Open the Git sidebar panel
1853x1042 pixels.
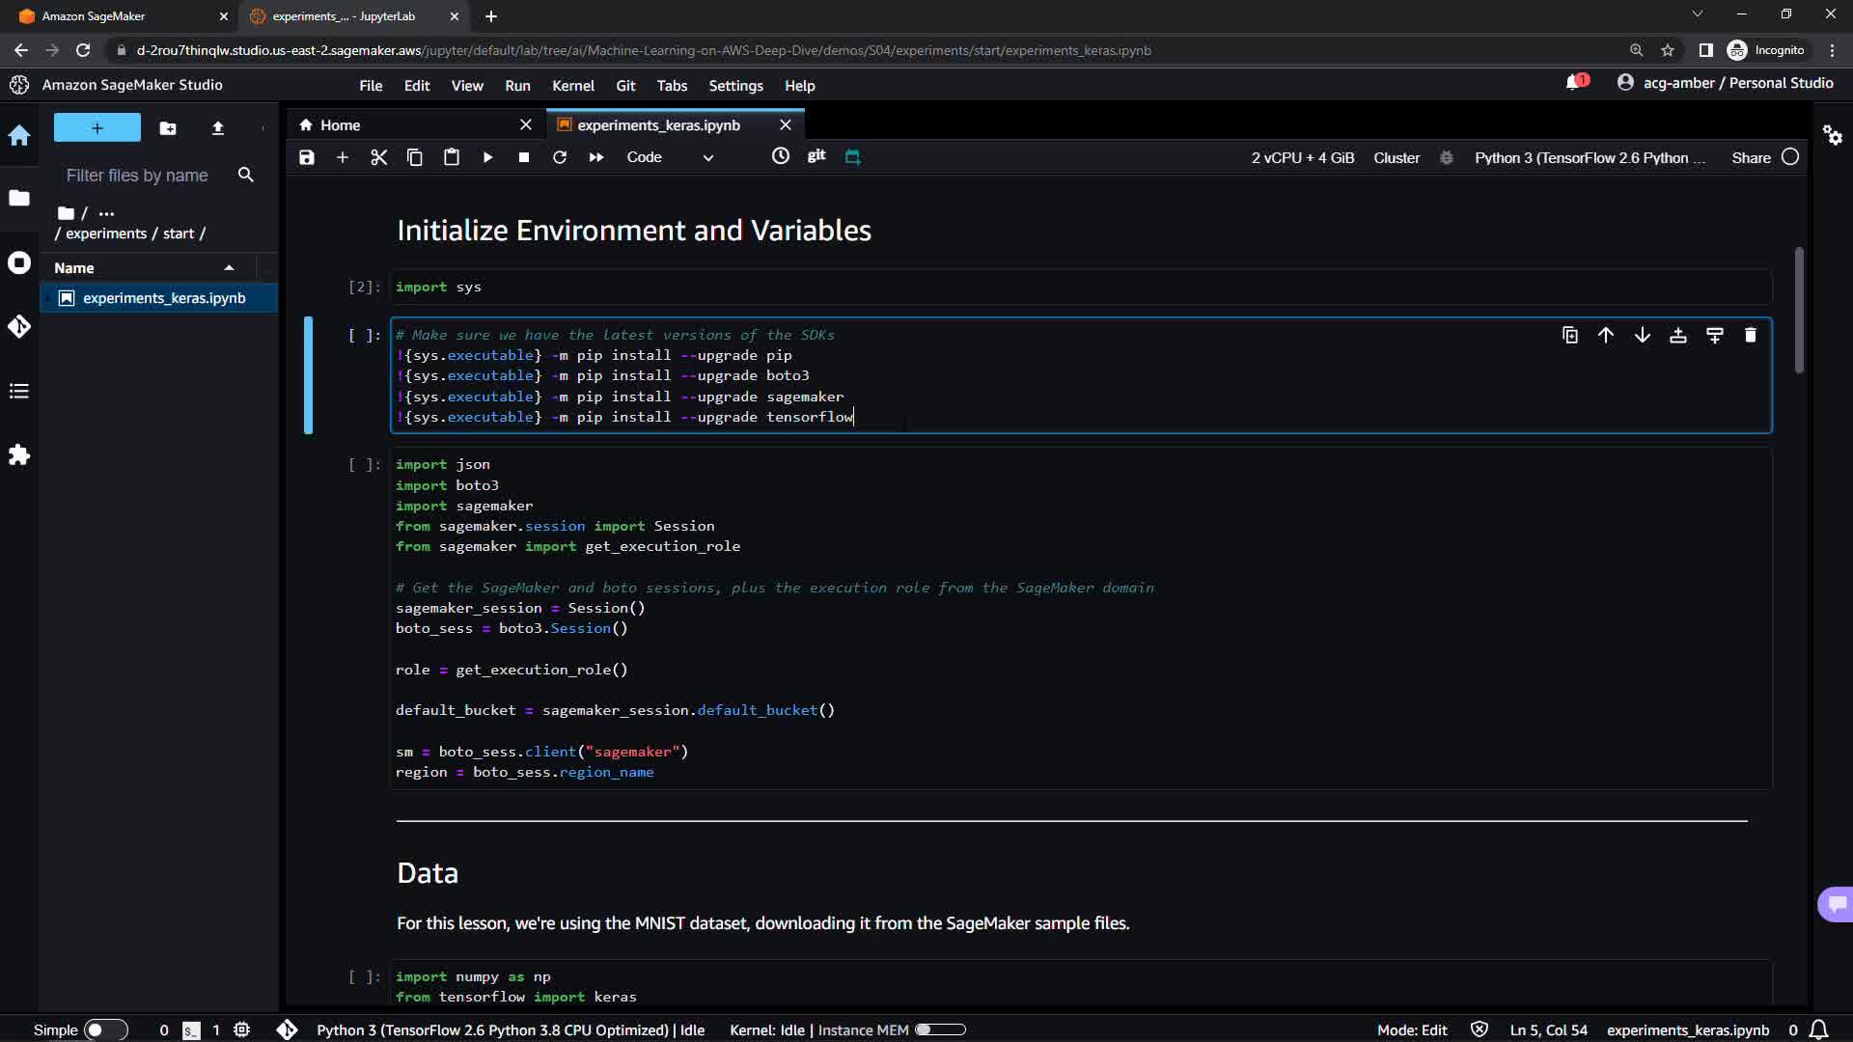click(19, 327)
